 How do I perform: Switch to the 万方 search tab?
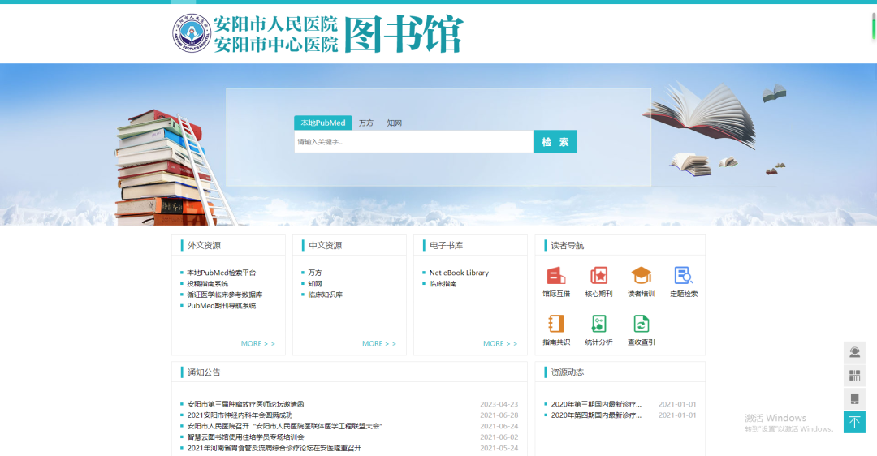(x=366, y=123)
